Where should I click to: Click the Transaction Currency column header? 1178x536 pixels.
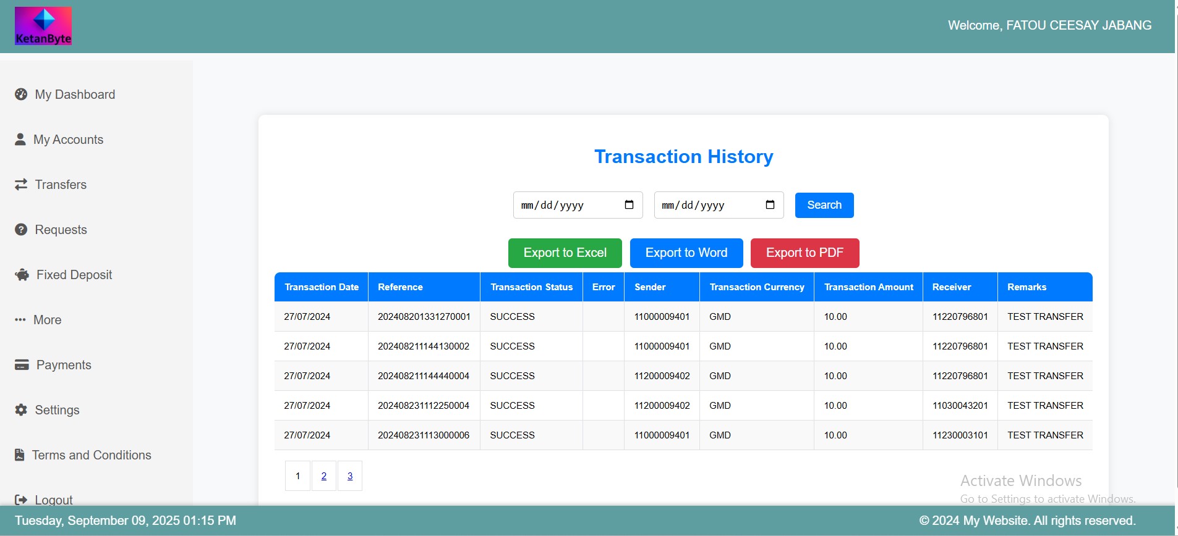[757, 287]
